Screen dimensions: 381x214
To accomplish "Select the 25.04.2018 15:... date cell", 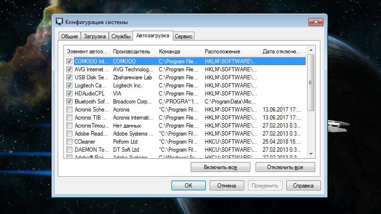I will [282, 142].
